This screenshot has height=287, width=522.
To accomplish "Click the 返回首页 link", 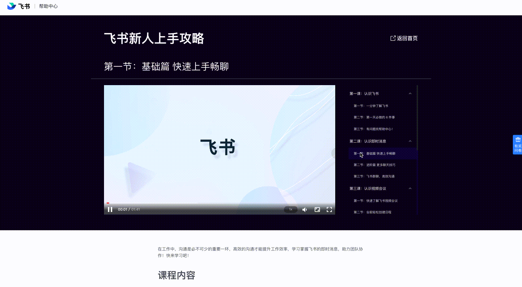I will 404,38.
